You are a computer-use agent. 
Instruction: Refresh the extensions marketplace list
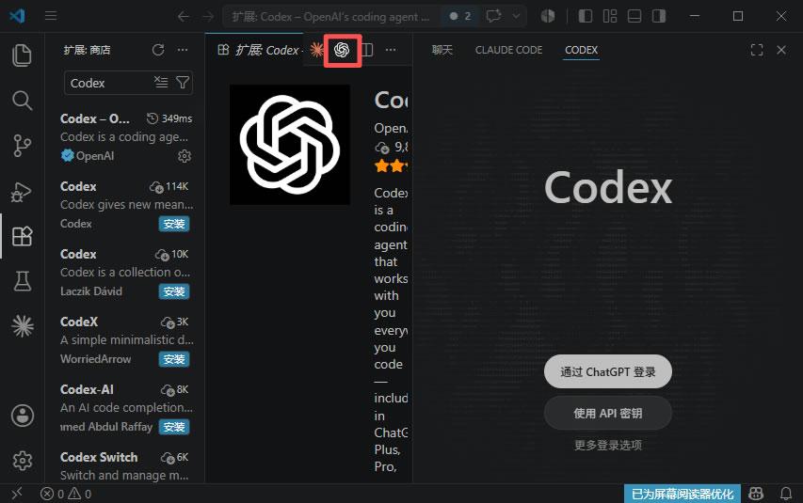158,50
